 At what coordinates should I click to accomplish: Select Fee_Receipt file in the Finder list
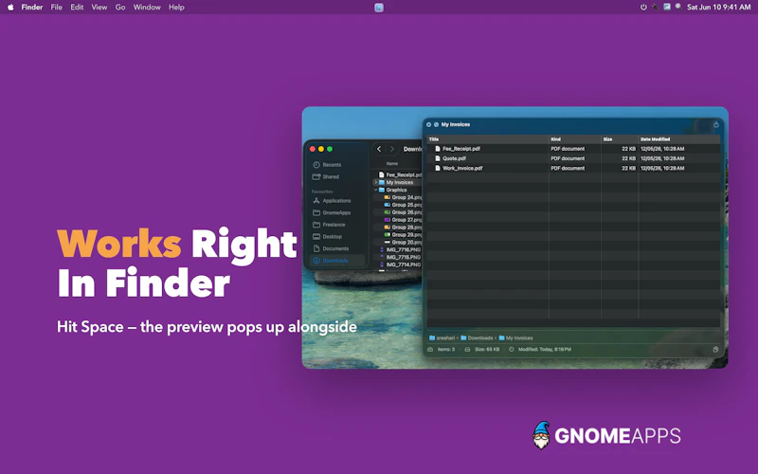pyautogui.click(x=400, y=175)
